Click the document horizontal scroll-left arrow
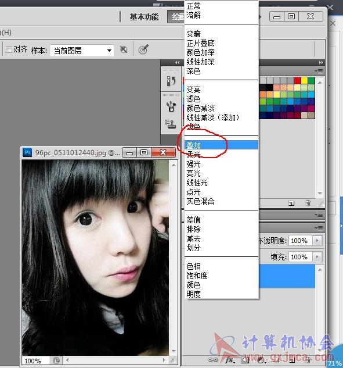The height and width of the screenshot is (368, 343). pos(67,360)
